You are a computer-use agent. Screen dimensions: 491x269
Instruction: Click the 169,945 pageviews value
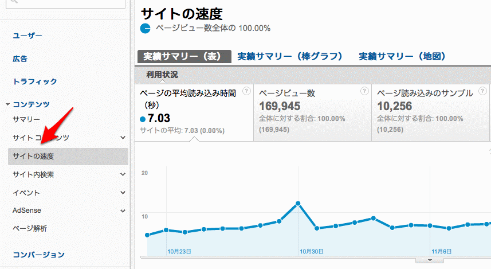pyautogui.click(x=280, y=106)
